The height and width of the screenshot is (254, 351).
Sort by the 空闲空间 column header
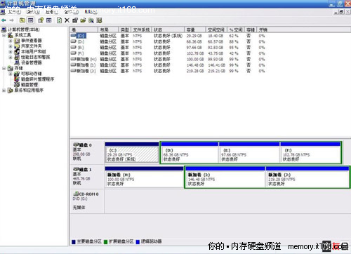click(x=216, y=29)
